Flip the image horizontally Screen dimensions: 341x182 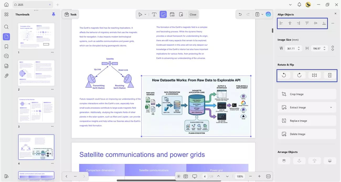[314, 75]
